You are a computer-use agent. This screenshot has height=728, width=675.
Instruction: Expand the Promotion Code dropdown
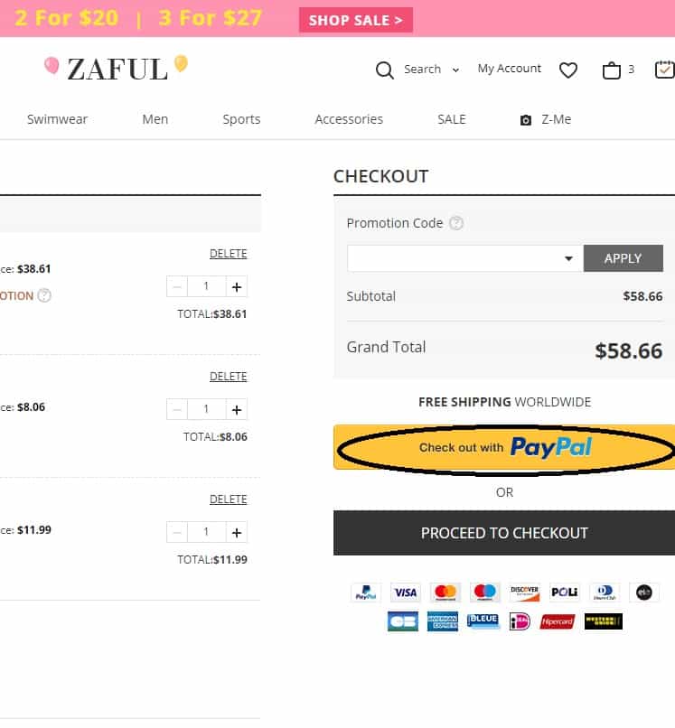point(568,258)
